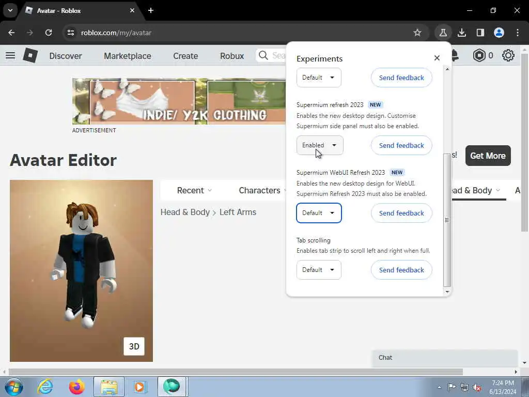Open the topmost Default experiment dropdown
The image size is (529, 397).
319,78
